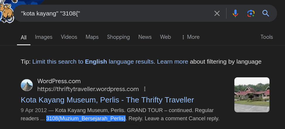Limit this search to English results
The width and height of the screenshot is (285, 129).
pyautogui.click(x=93, y=62)
